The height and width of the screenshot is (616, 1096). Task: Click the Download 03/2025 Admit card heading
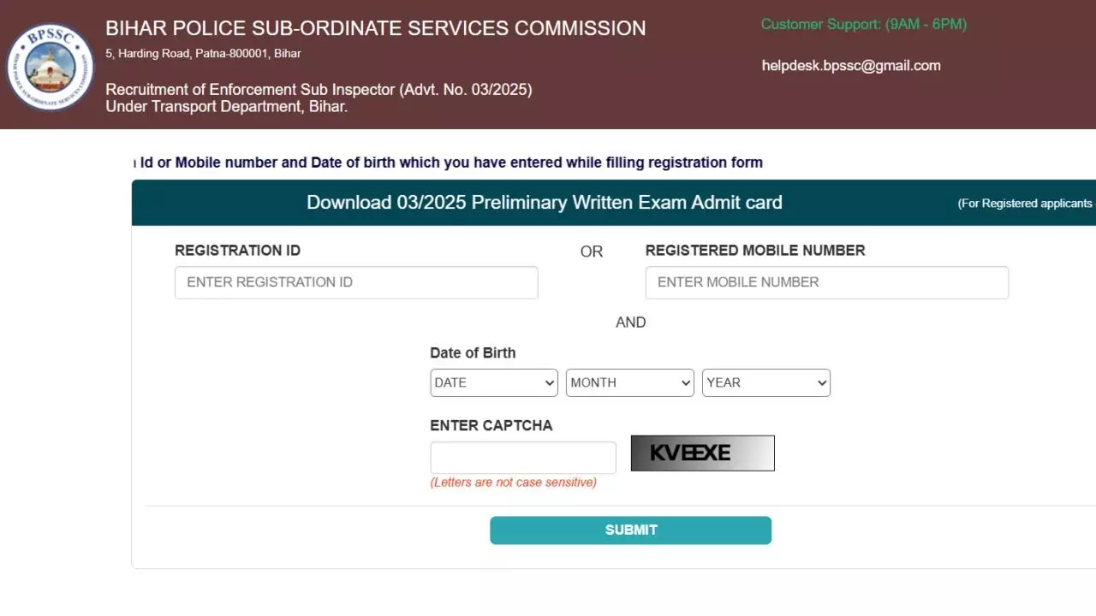pyautogui.click(x=545, y=203)
